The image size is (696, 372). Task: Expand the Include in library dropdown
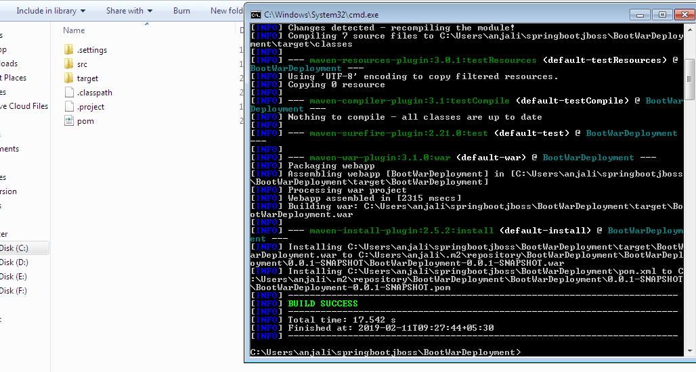[x=51, y=11]
